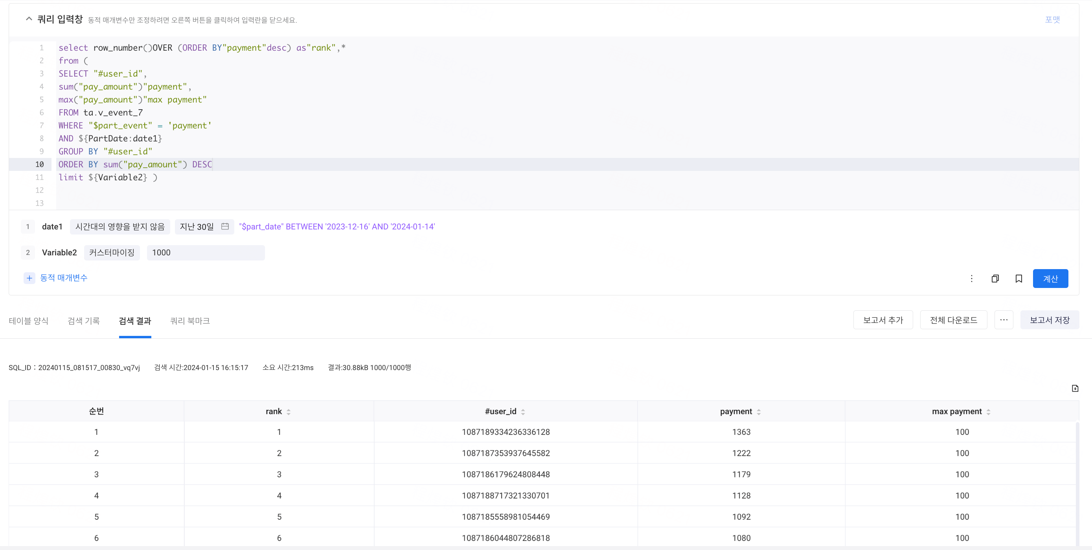Click editor line 10 ORDER BY code
Image resolution: width=1092 pixels, height=550 pixels.
[135, 164]
